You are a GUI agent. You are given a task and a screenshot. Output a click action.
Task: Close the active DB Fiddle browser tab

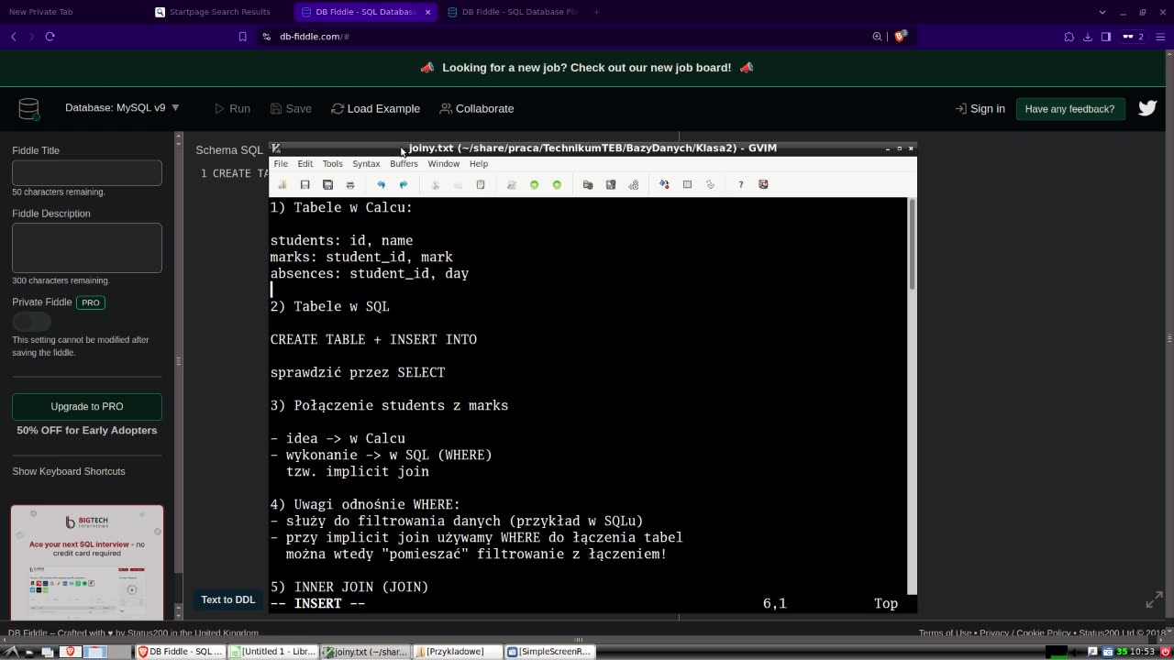tap(427, 12)
